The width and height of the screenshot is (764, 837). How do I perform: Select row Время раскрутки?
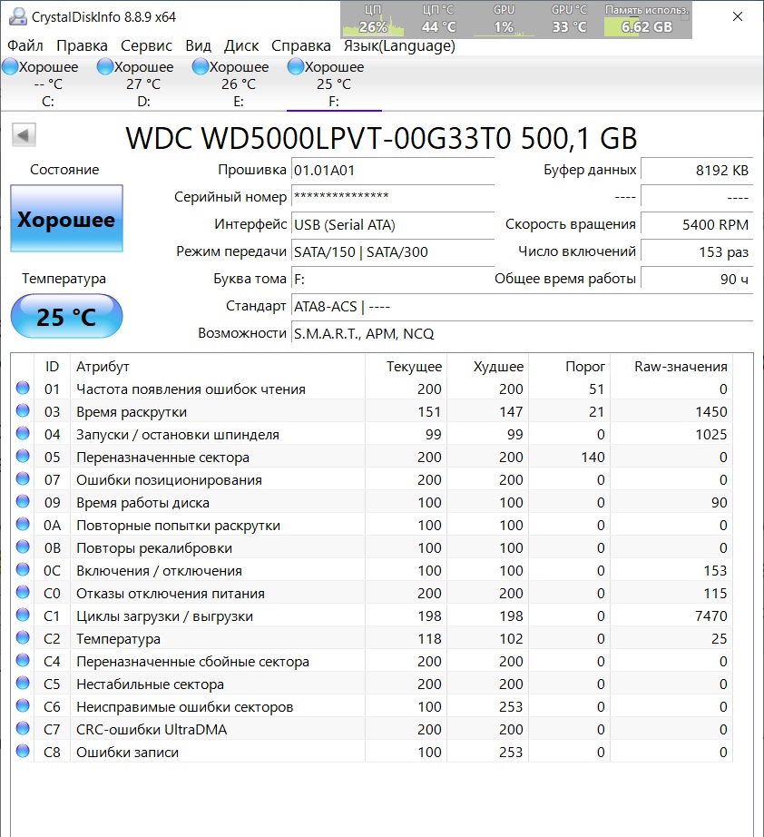[x=372, y=411]
